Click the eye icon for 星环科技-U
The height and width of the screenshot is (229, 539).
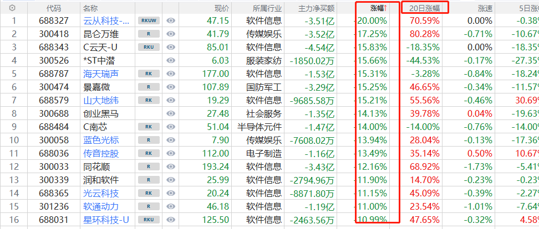click(171, 220)
